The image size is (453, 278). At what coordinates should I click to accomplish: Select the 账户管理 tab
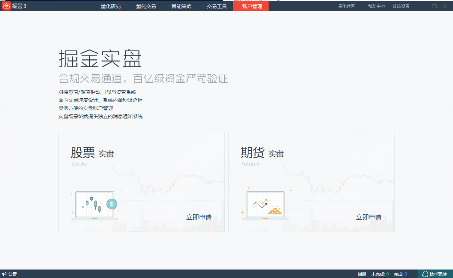pyautogui.click(x=251, y=6)
